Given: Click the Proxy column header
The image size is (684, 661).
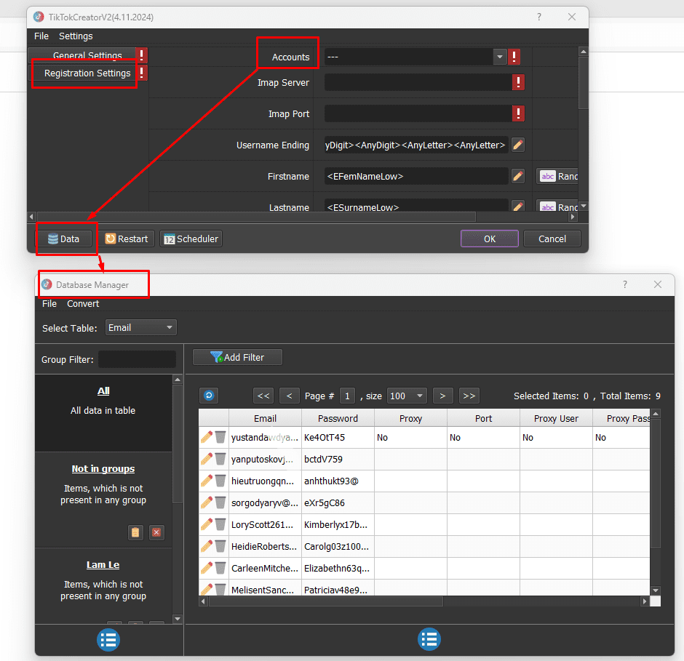Looking at the screenshot, I should 410,419.
